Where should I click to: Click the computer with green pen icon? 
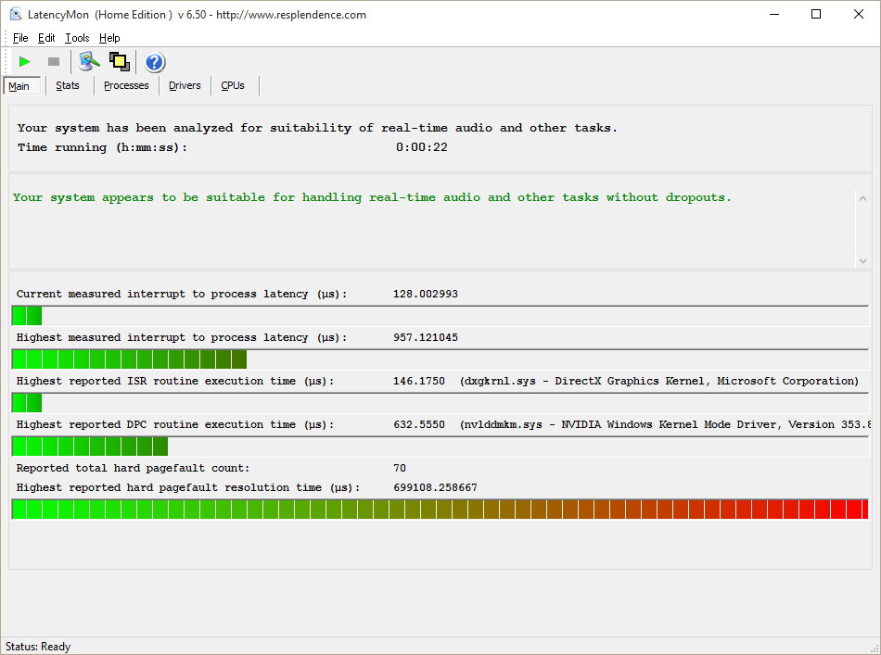(x=89, y=62)
